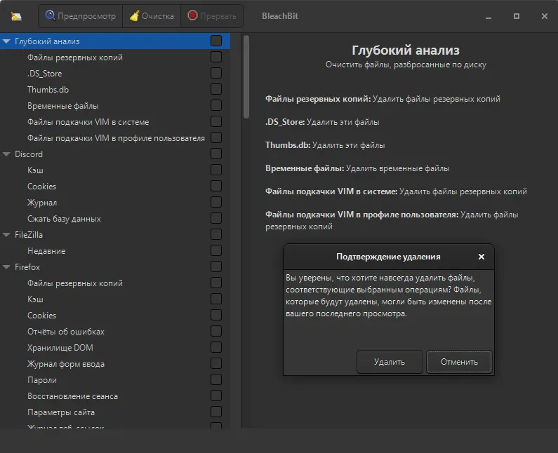Image resolution: width=558 pixels, height=453 pixels.
Task: Minimize the BleachBit window
Action: (x=488, y=15)
